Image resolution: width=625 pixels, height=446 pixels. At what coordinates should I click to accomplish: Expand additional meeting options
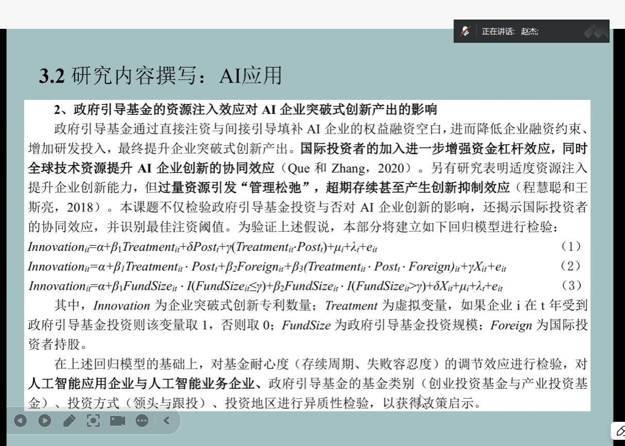(142, 421)
